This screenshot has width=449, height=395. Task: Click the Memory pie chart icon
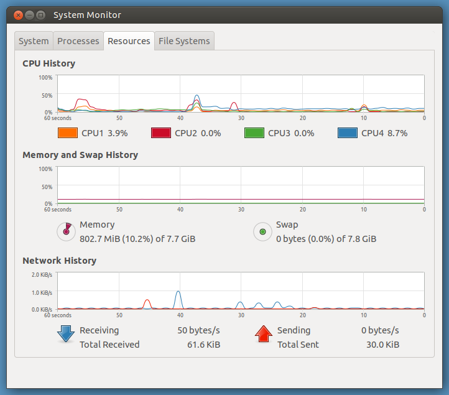[x=67, y=231]
